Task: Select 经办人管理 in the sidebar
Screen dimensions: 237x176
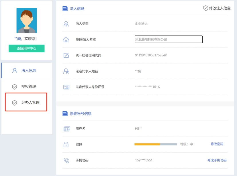Action: pyautogui.click(x=30, y=103)
